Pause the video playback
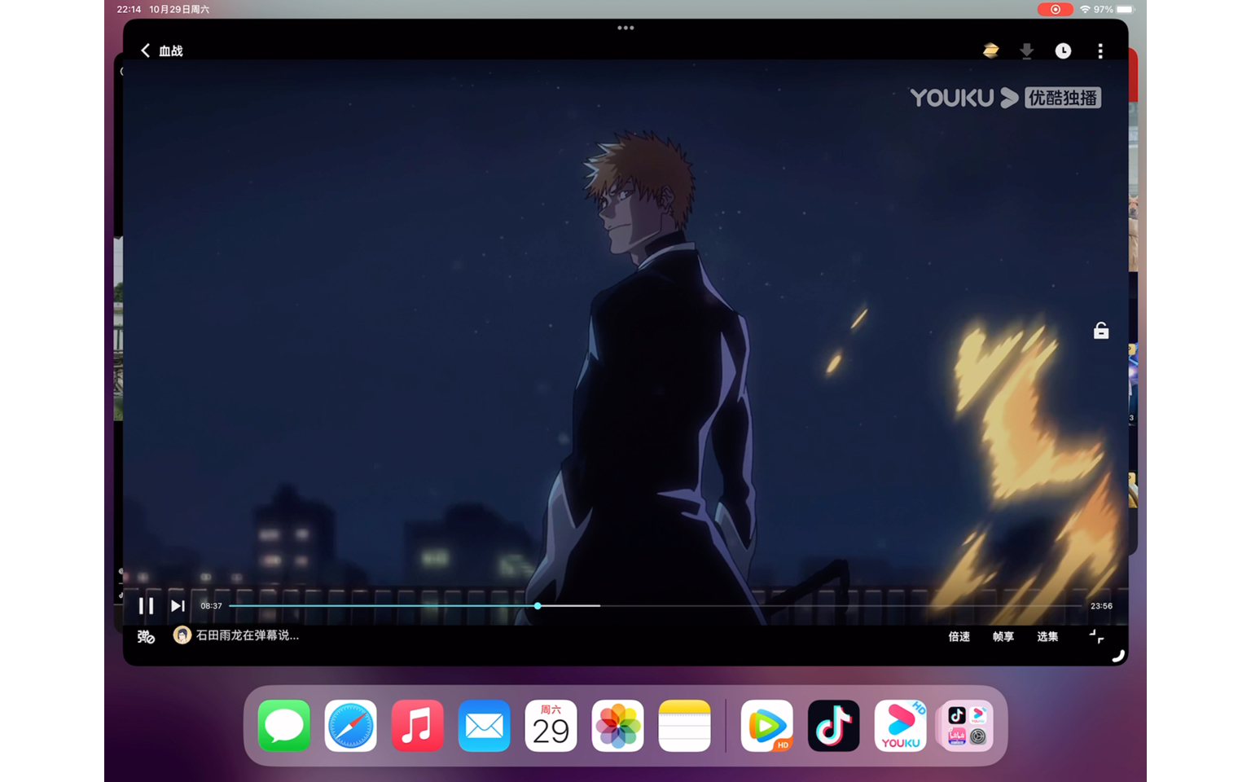Image resolution: width=1251 pixels, height=782 pixels. 146,605
